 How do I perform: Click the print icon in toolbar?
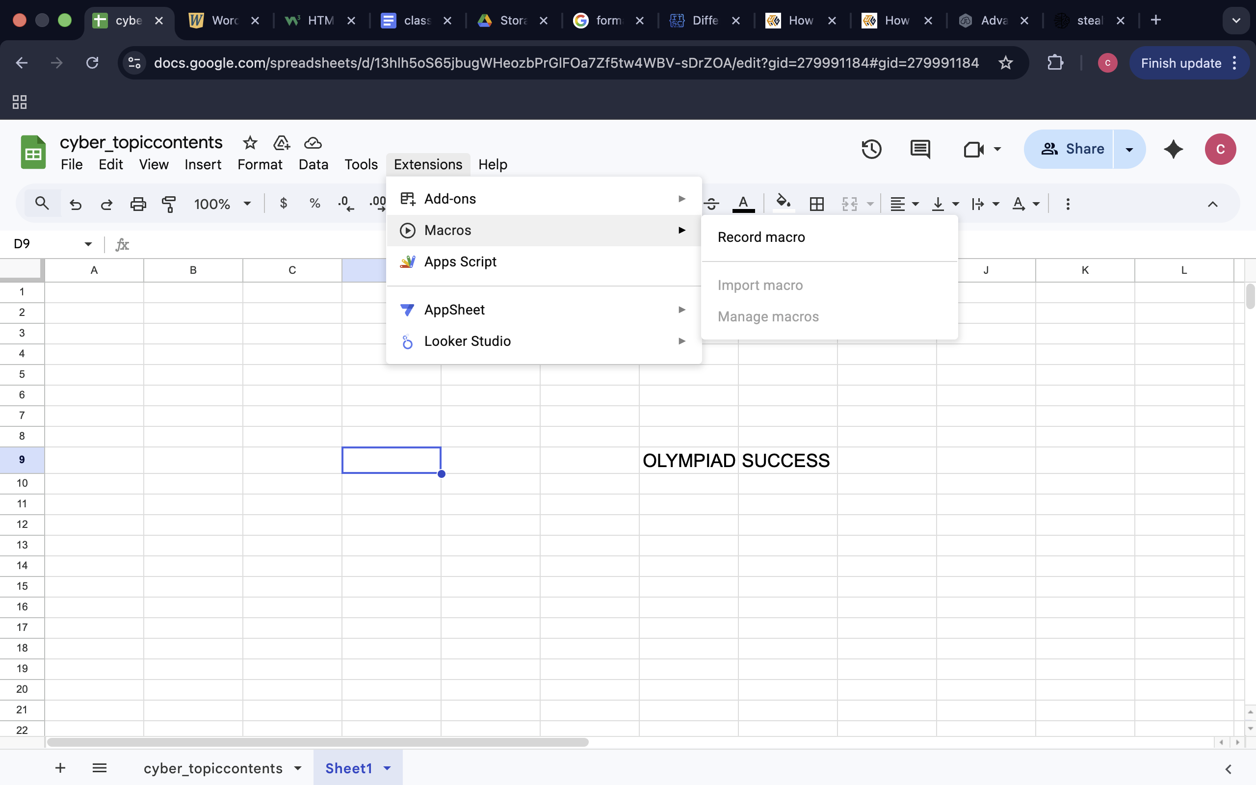[x=137, y=204]
